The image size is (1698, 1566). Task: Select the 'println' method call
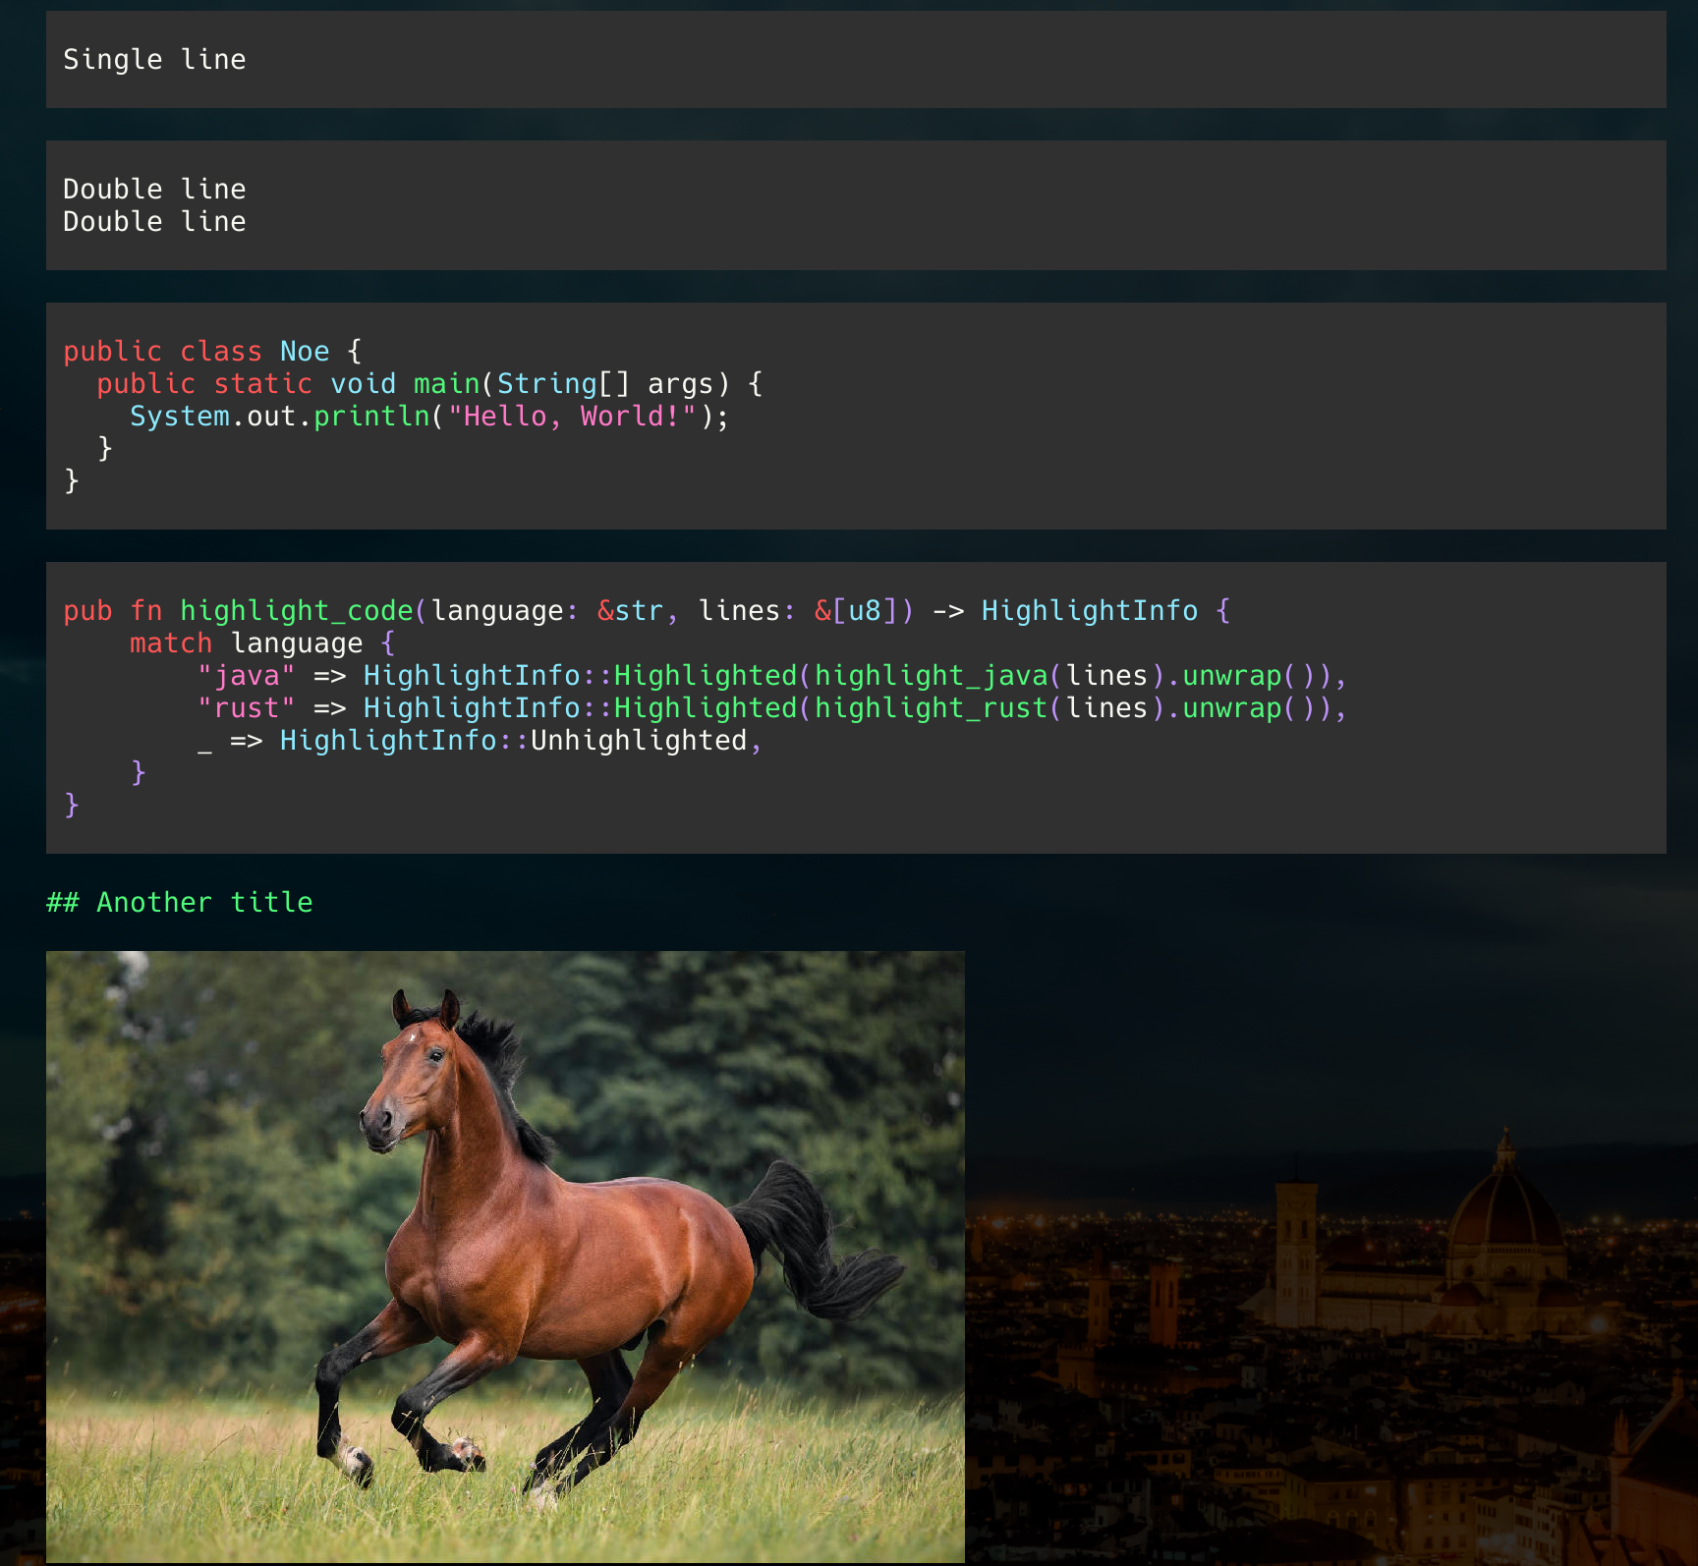coord(369,416)
